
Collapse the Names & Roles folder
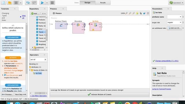pos(30,70)
